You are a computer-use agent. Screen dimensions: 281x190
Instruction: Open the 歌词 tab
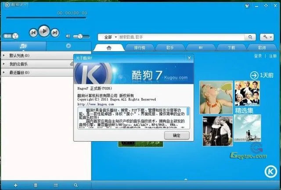click(262, 47)
